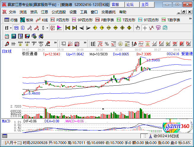194x147 pixels.
Task: Jump to first bar icon
Action: 68,28
